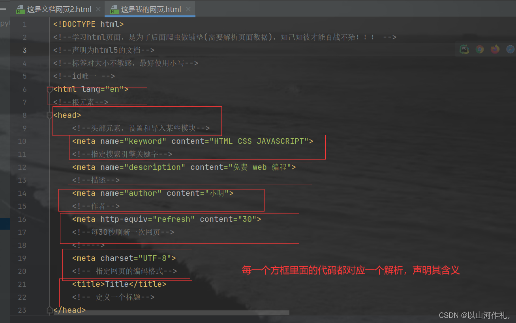Open page in Safari browser icon

(510, 49)
